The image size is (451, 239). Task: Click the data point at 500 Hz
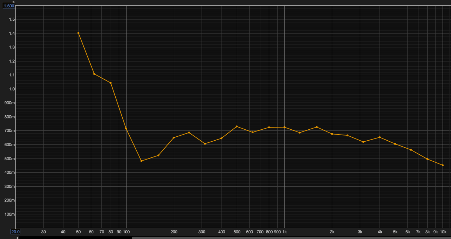(x=237, y=127)
